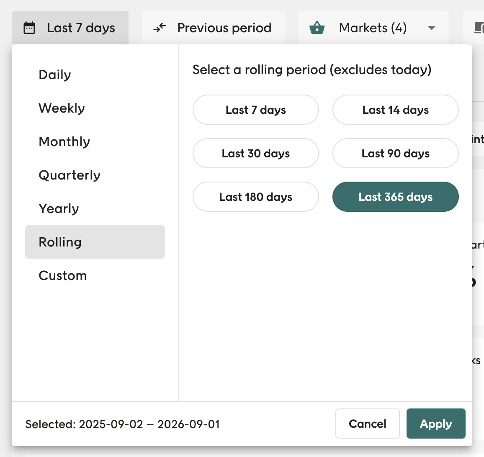Open the Previous period comparison selector
The width and height of the screenshot is (484, 457).
(x=213, y=28)
